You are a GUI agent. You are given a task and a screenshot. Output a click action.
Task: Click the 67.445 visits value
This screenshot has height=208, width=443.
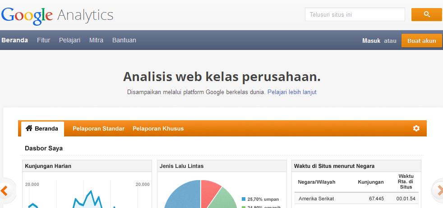(376, 199)
